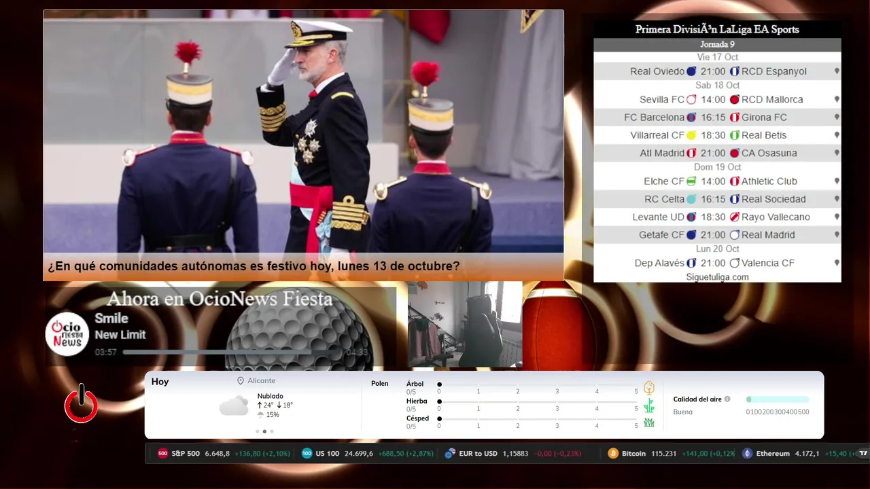Open Bitcoin quote in ticker
The image size is (870, 489).
[x=672, y=454]
